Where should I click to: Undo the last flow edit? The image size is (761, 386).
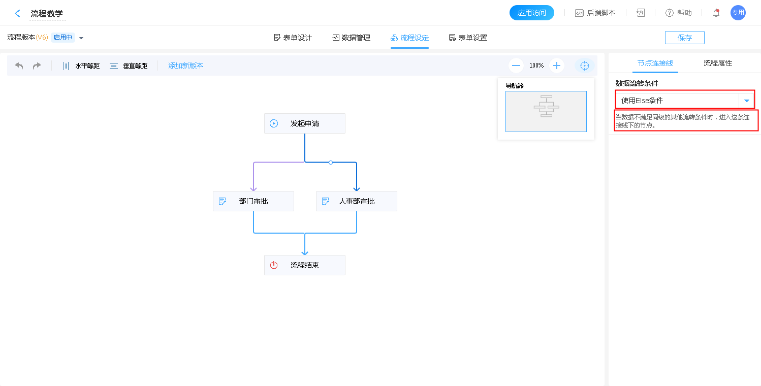[x=19, y=66]
